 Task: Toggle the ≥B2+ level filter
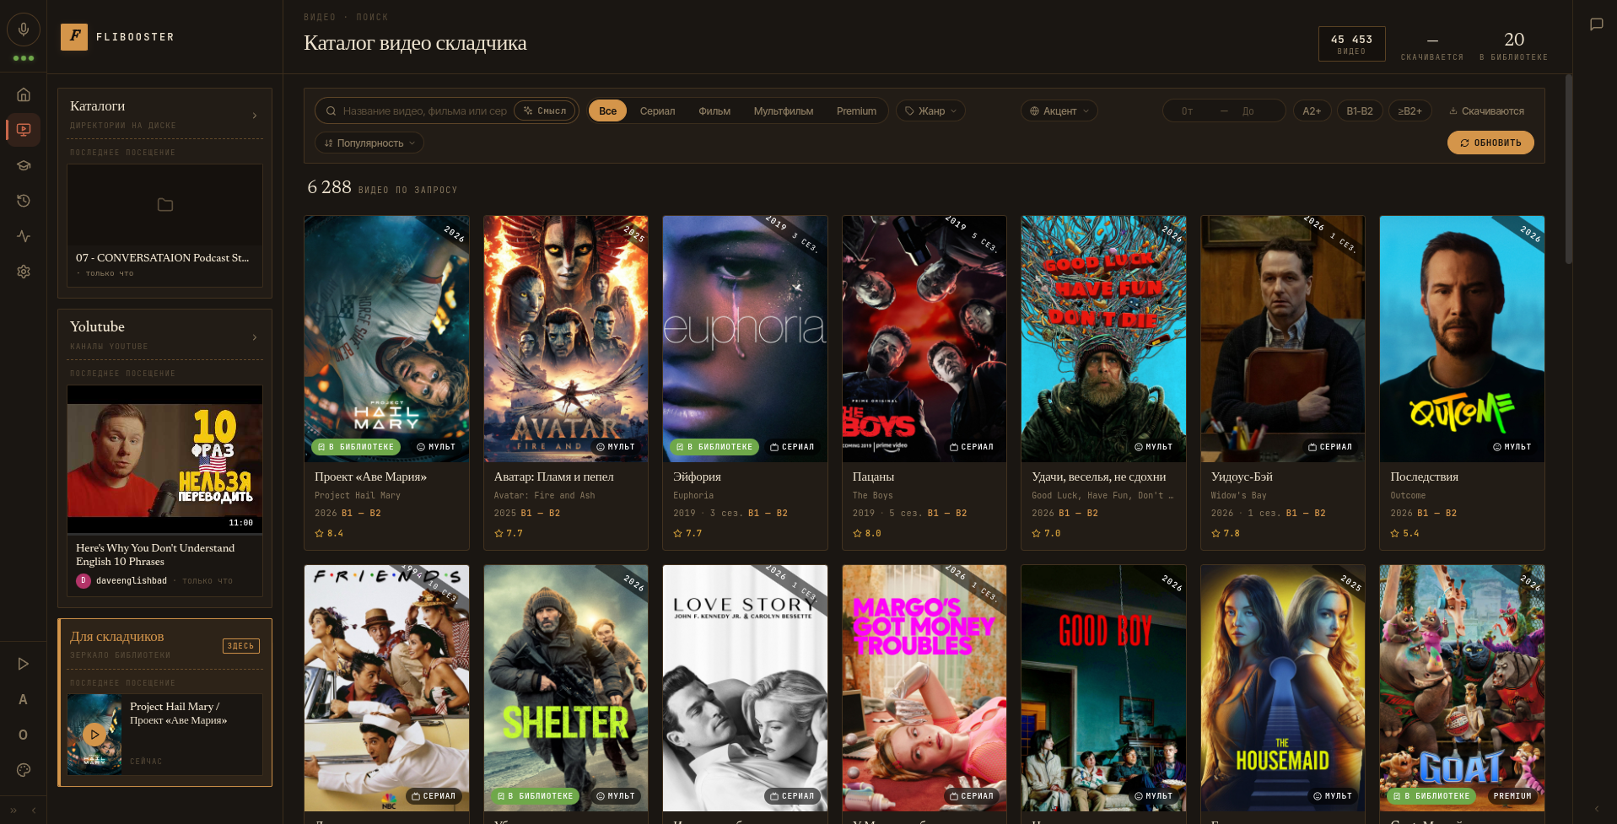point(1409,111)
